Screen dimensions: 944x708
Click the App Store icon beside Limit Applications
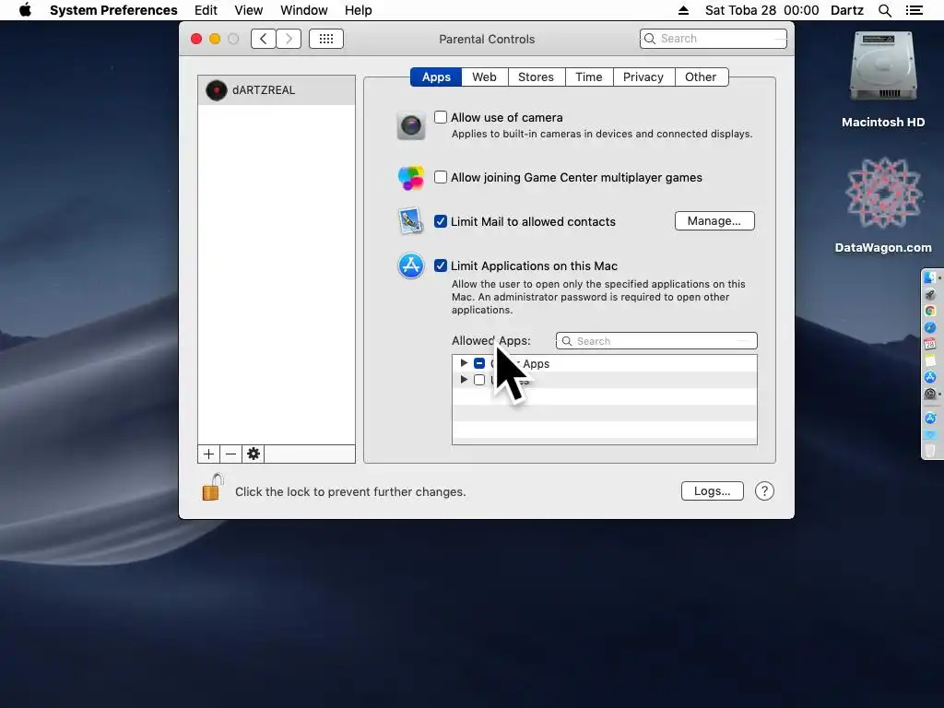point(411,265)
